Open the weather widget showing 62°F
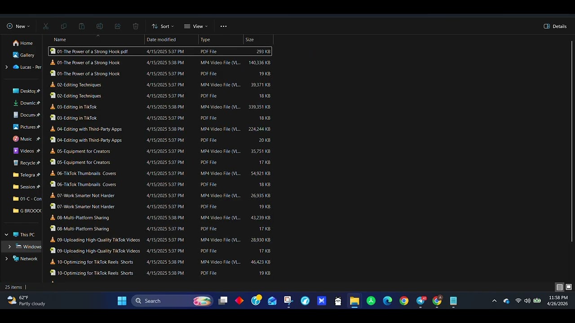This screenshot has height=323, width=575. [x=27, y=301]
